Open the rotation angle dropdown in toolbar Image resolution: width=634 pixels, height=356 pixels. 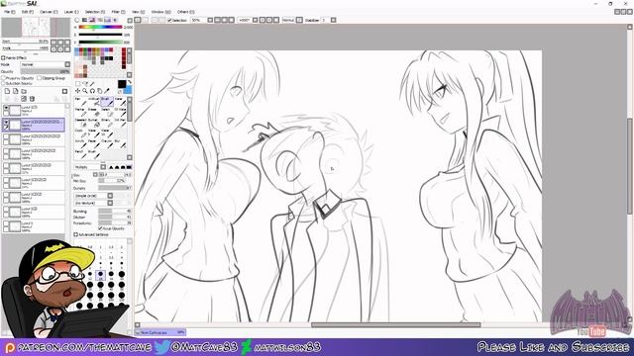click(x=256, y=20)
